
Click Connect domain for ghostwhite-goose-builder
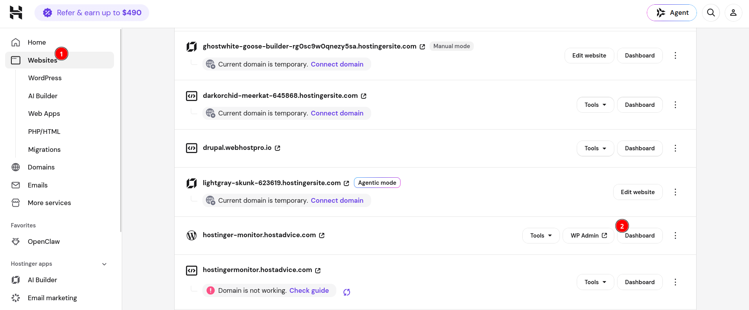pos(337,64)
